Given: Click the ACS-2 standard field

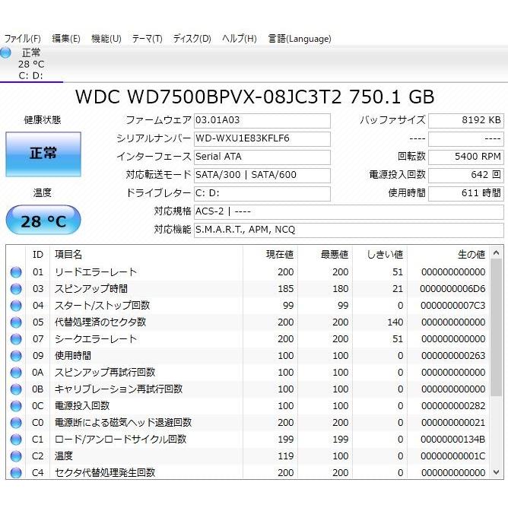Looking at the screenshot, I should pyautogui.click(x=349, y=211).
